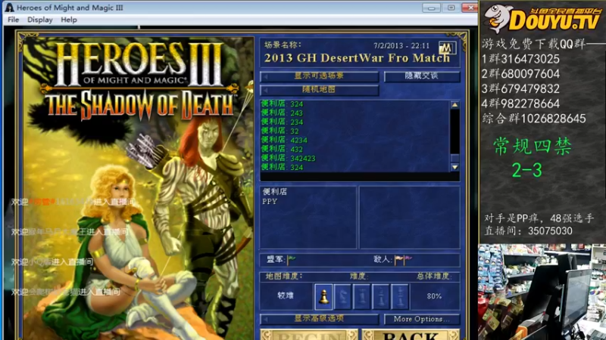
Task: Open the Help menu
Action: click(69, 20)
